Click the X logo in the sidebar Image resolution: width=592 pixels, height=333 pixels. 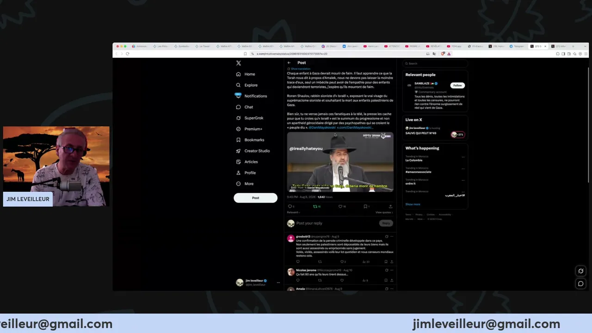239,63
